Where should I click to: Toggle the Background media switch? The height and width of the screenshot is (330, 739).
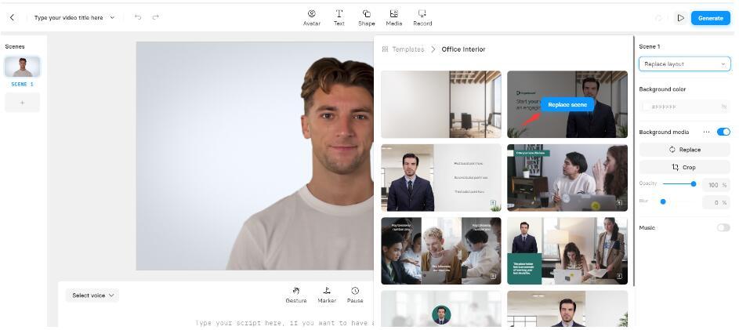723,132
